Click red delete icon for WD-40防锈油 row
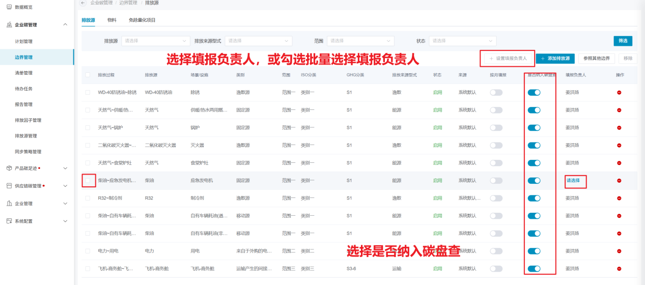645x285 pixels. [x=619, y=92]
